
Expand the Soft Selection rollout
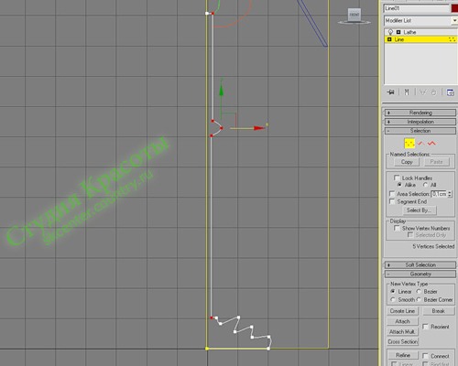pyautogui.click(x=420, y=264)
